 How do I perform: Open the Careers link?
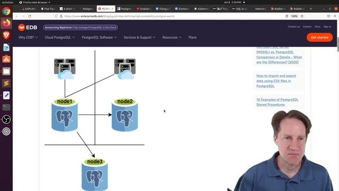(307, 27)
